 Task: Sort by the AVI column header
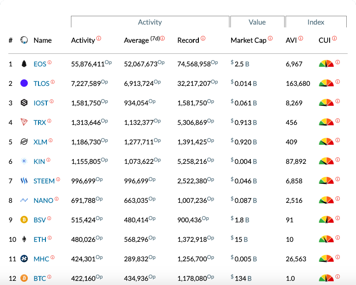pyautogui.click(x=291, y=40)
